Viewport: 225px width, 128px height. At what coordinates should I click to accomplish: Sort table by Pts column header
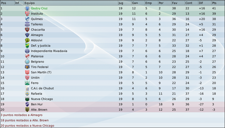218,3
